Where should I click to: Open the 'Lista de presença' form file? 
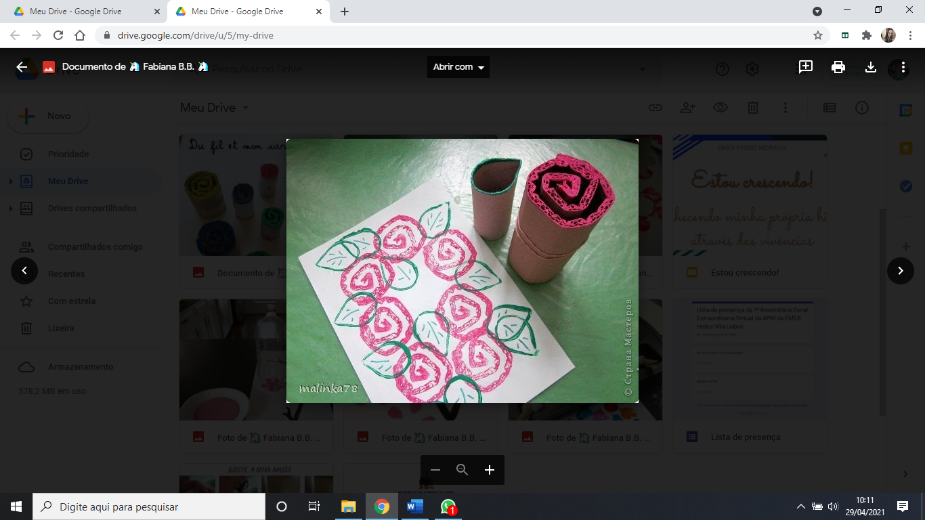pyautogui.click(x=750, y=376)
